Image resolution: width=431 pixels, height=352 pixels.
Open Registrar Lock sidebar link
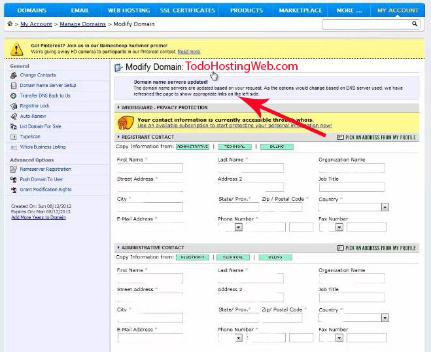pyautogui.click(x=35, y=106)
